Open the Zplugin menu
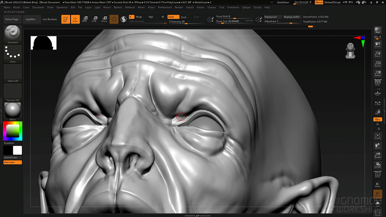Viewport: 386px width, 217px height. pos(246,7)
